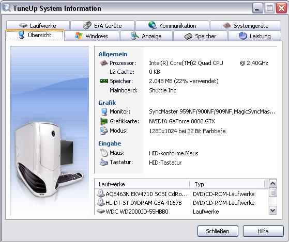Click the Windows flag icon on Windows tab
Screen dimensions: 289x242
(79, 36)
